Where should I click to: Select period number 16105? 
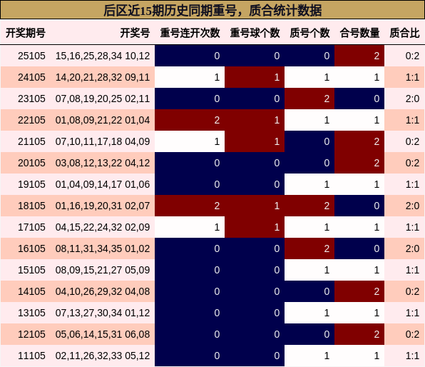pyautogui.click(x=31, y=248)
